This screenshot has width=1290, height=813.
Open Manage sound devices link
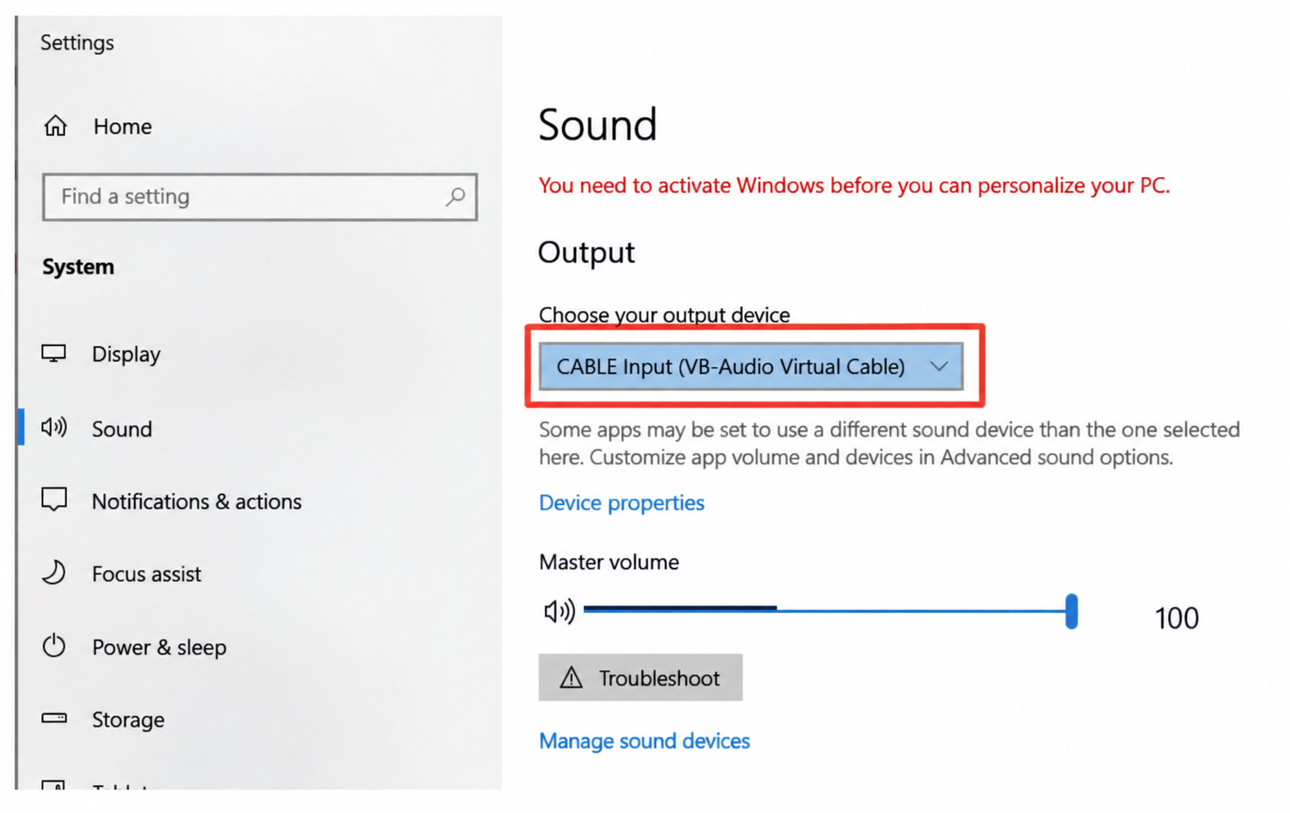point(645,740)
